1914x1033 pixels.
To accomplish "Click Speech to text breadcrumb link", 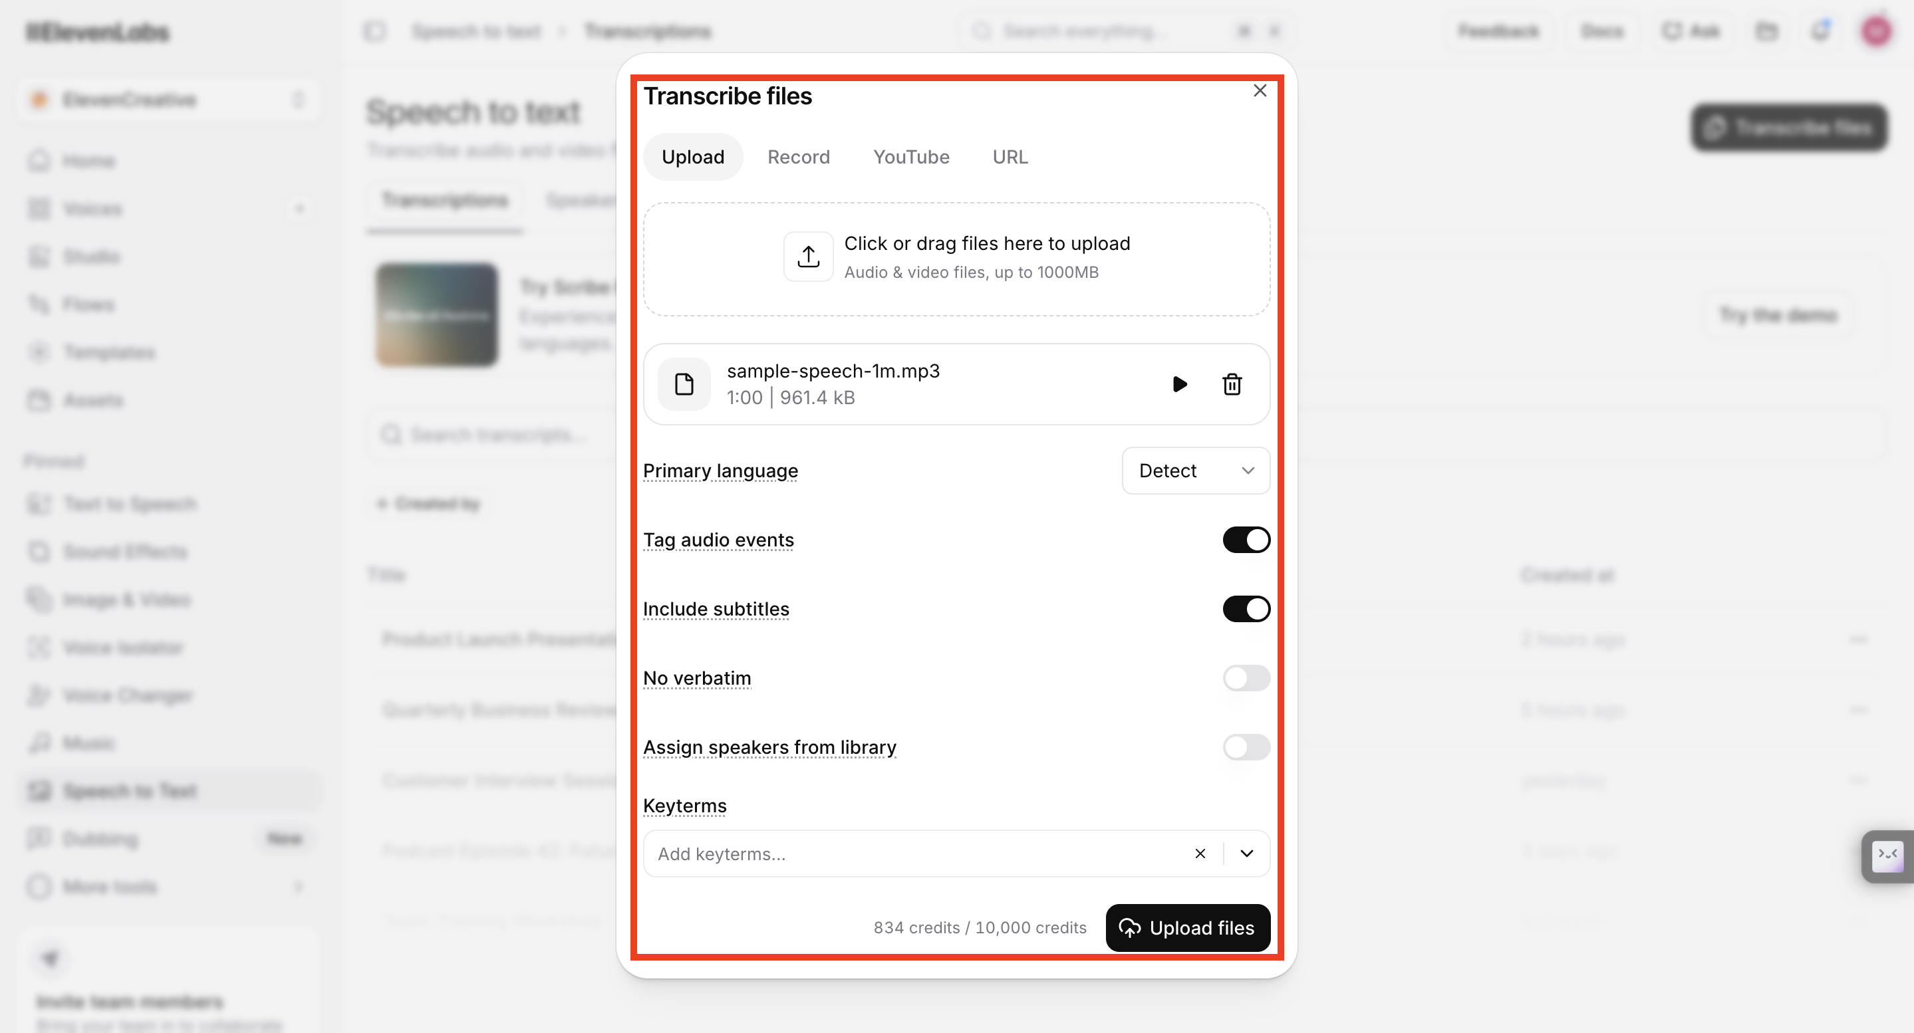I will 476,31.
